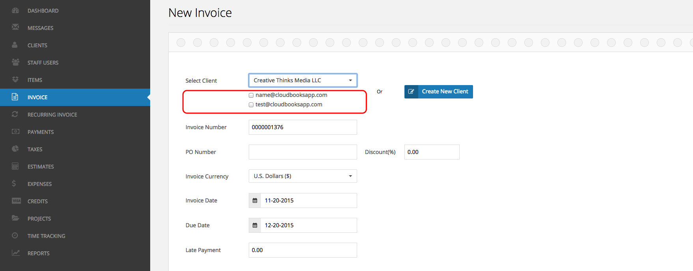This screenshot has height=271, width=693.
Task: Click the Clients person icon
Action: click(15, 45)
